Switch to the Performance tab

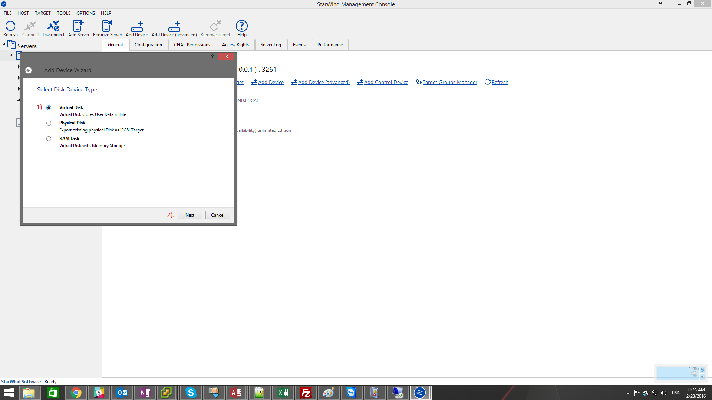point(330,45)
